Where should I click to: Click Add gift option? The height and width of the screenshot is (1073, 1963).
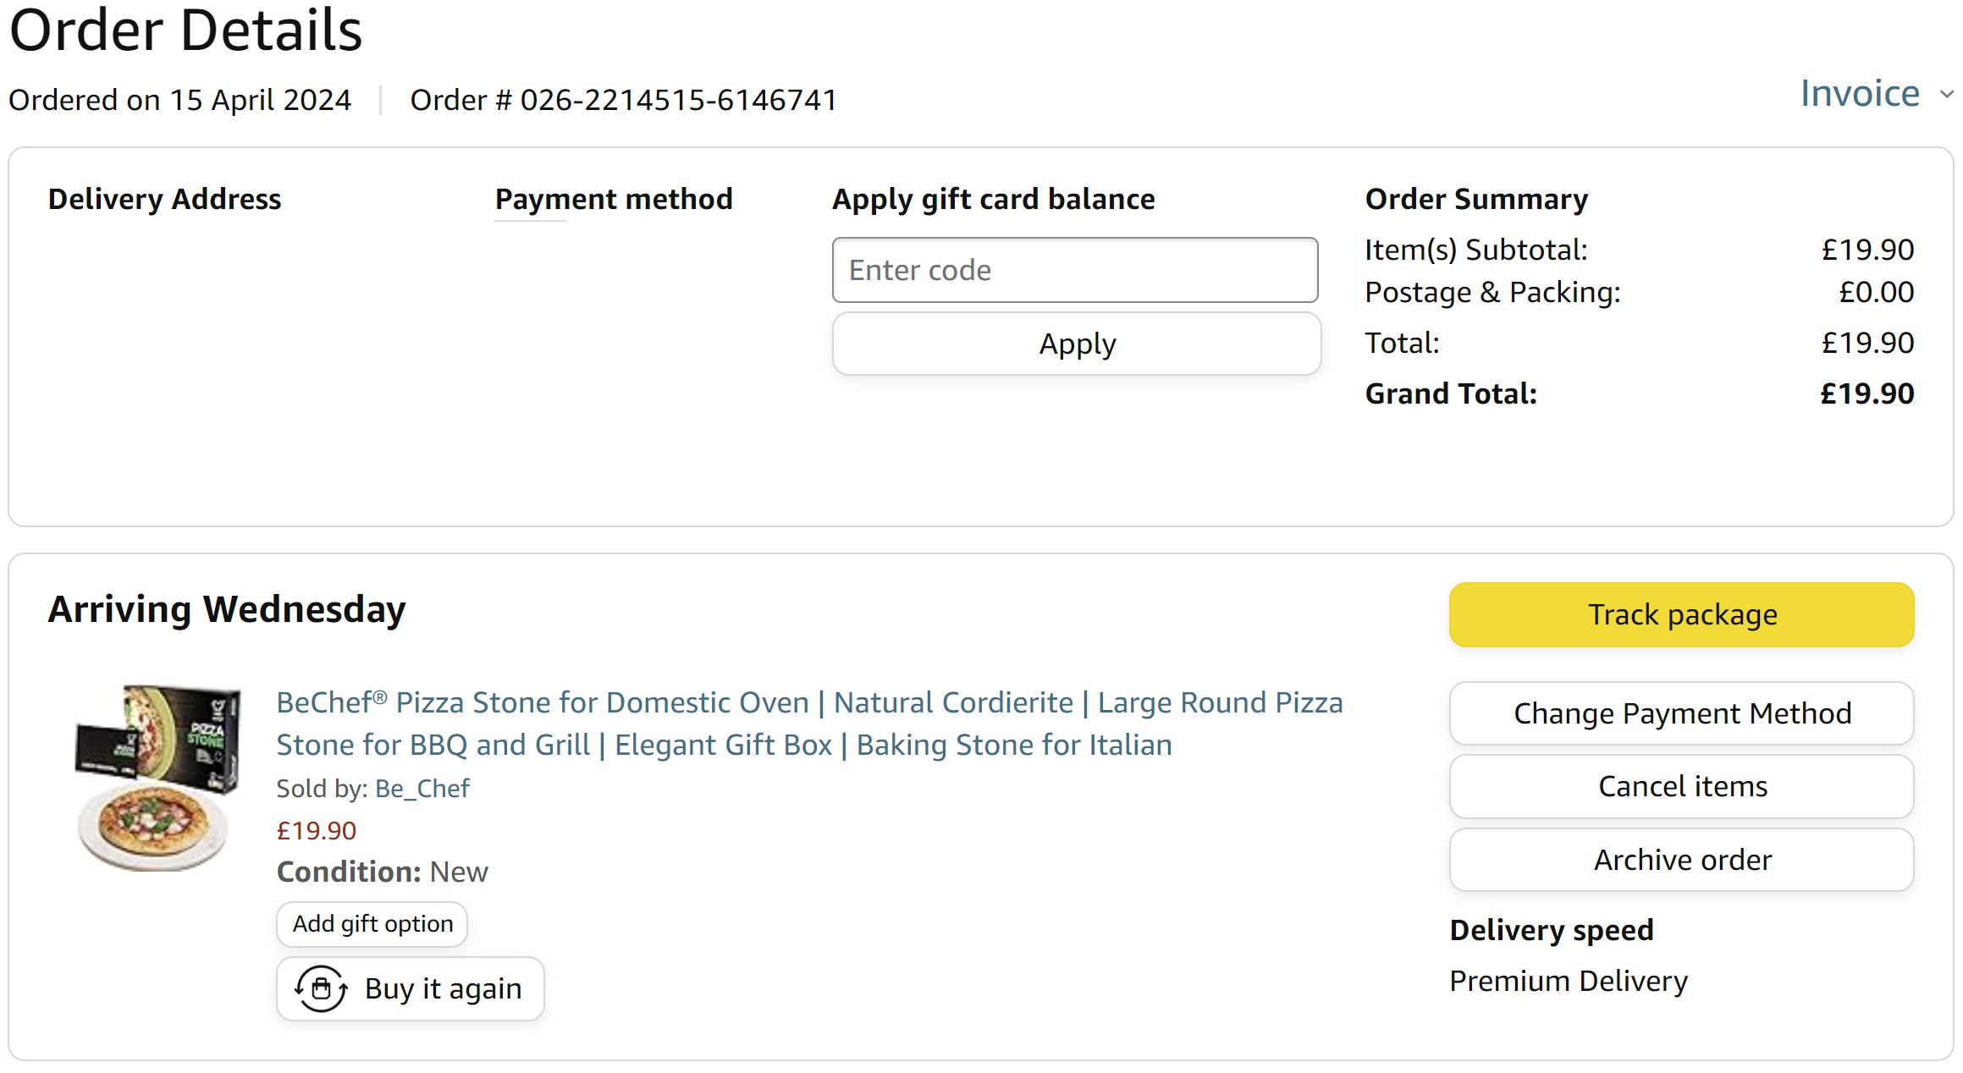tap(372, 924)
